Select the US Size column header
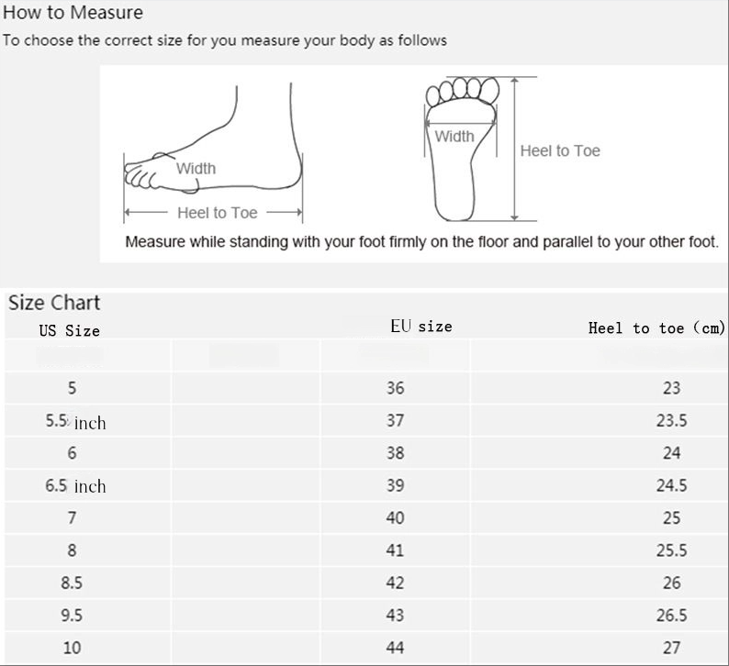The width and height of the screenshot is (729, 666). point(69,330)
